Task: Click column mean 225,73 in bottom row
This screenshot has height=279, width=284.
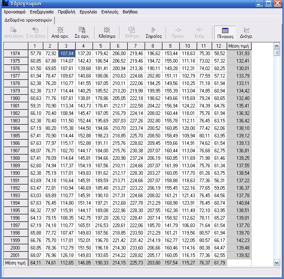Action: [x=136, y=263]
